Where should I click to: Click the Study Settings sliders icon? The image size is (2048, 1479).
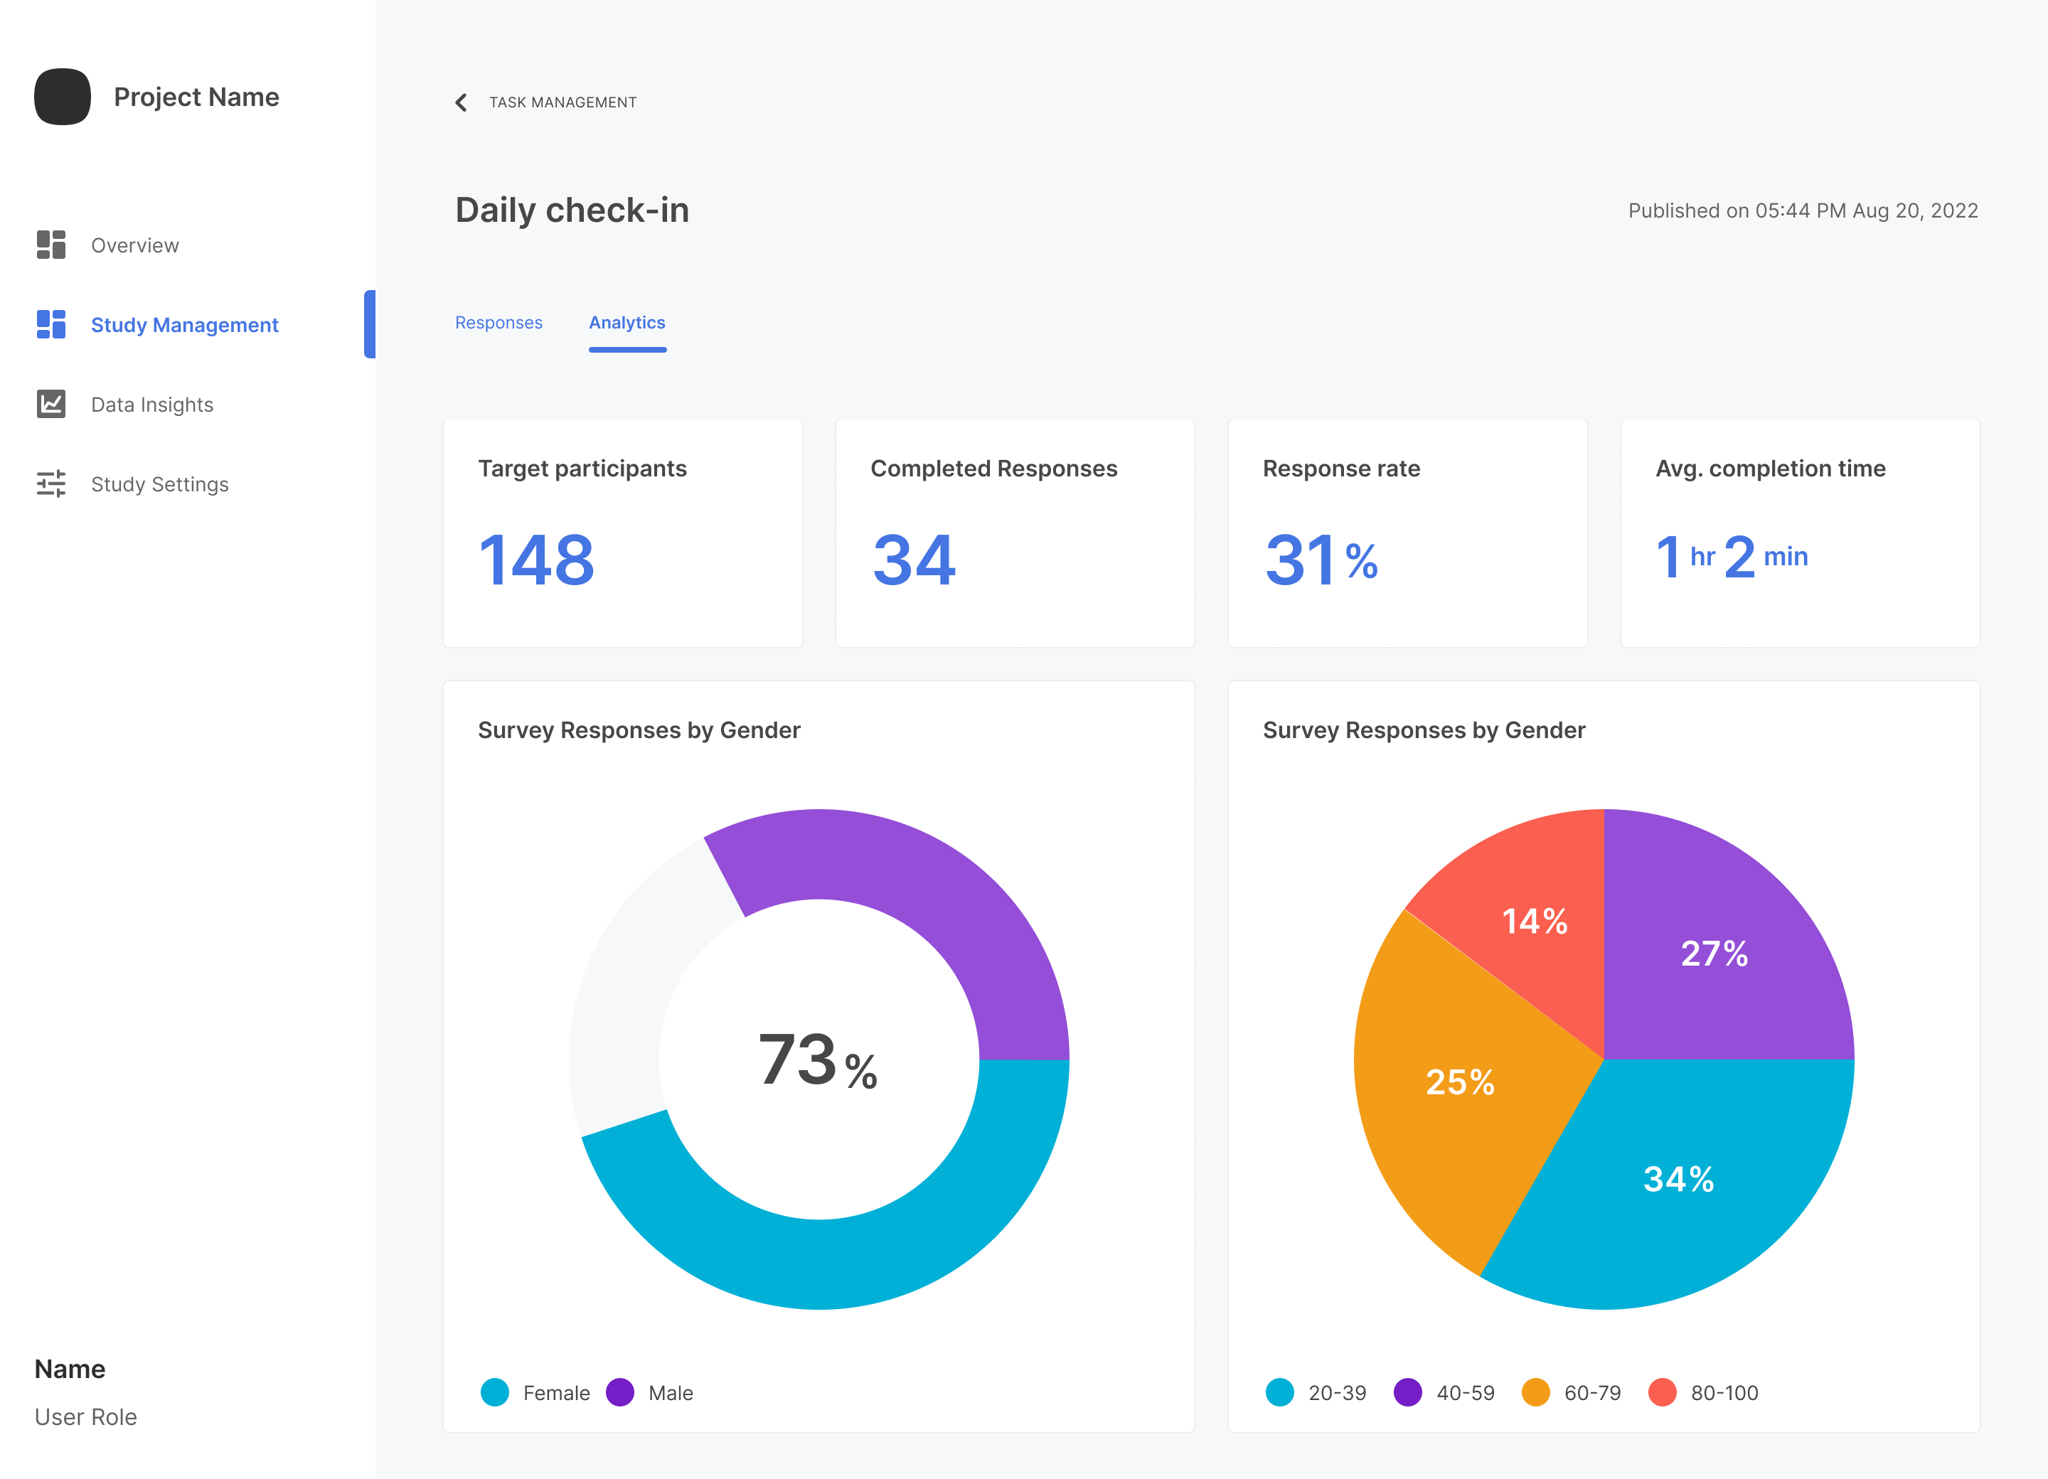coord(50,484)
